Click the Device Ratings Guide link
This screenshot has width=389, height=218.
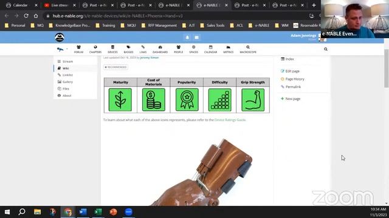pos(230,120)
